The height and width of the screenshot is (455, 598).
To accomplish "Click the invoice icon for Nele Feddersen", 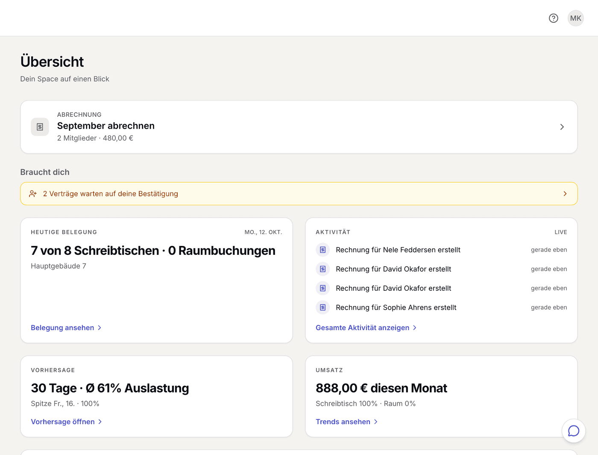I will [322, 250].
